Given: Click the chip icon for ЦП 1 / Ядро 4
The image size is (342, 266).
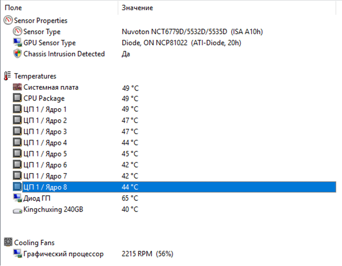Looking at the screenshot, I should pos(17,143).
